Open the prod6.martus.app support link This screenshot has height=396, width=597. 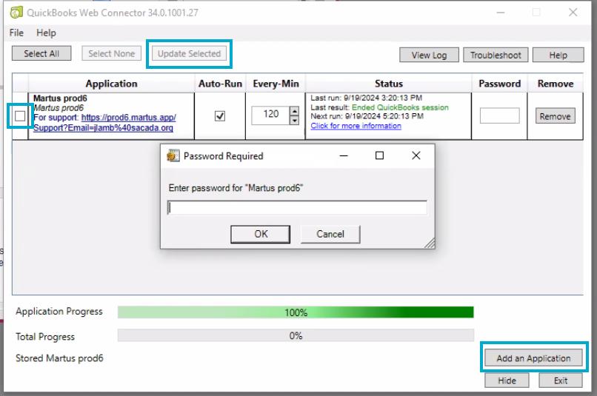click(x=104, y=122)
